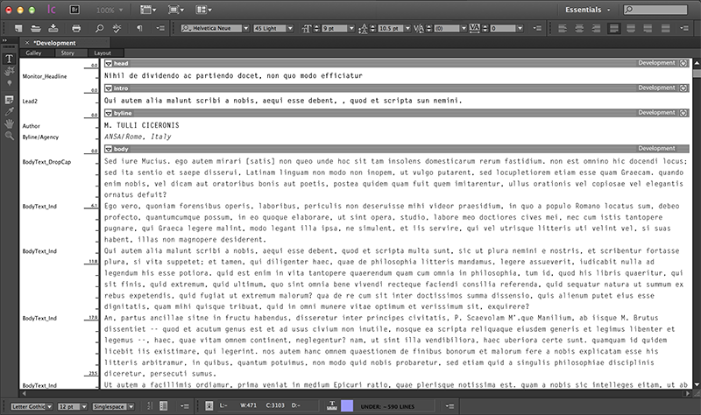Select the Hand tool
Image resolution: width=701 pixels, height=415 pixels.
coord(9,123)
